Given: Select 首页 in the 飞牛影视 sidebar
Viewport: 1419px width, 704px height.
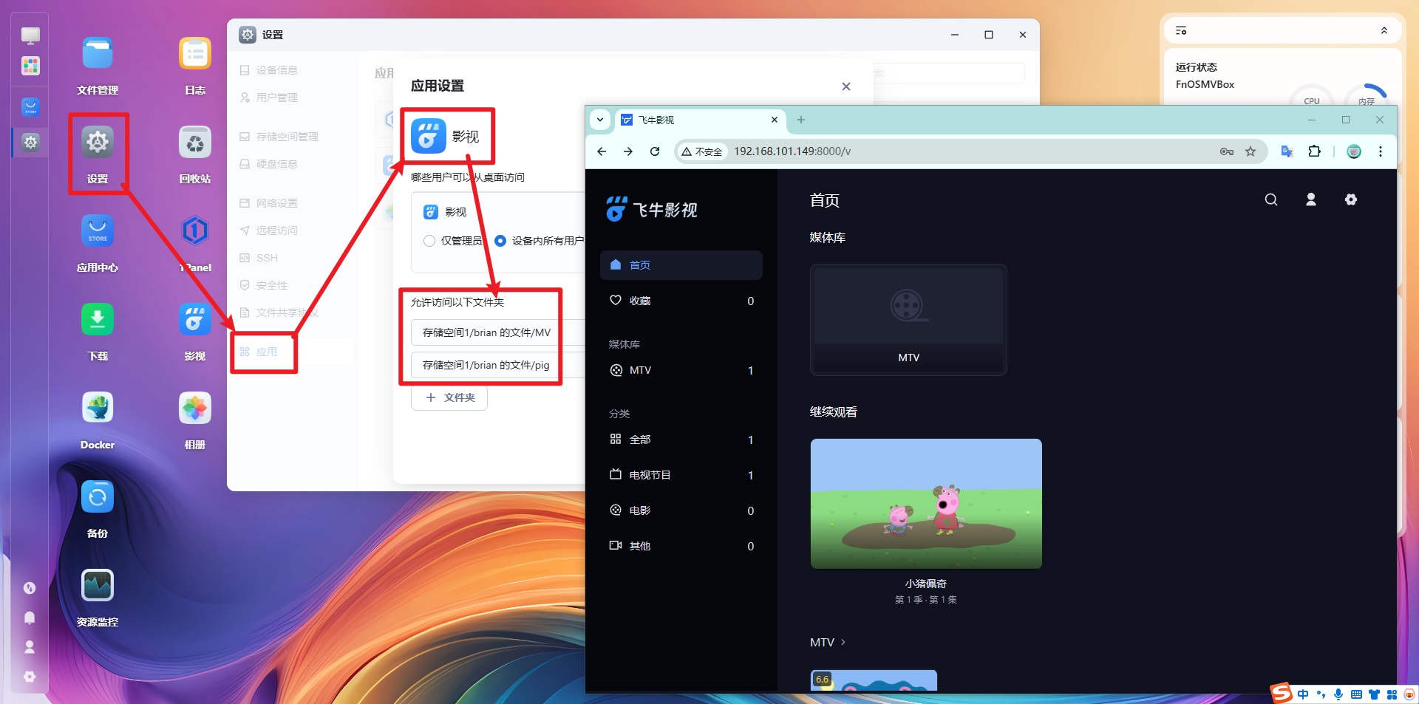Looking at the screenshot, I should [x=680, y=265].
